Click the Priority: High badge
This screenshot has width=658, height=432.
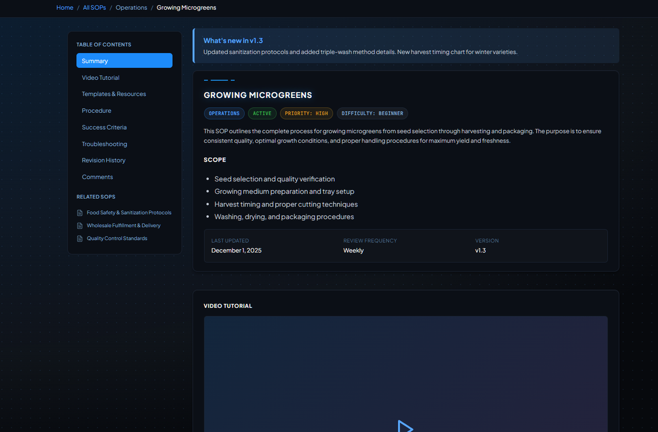tap(306, 113)
